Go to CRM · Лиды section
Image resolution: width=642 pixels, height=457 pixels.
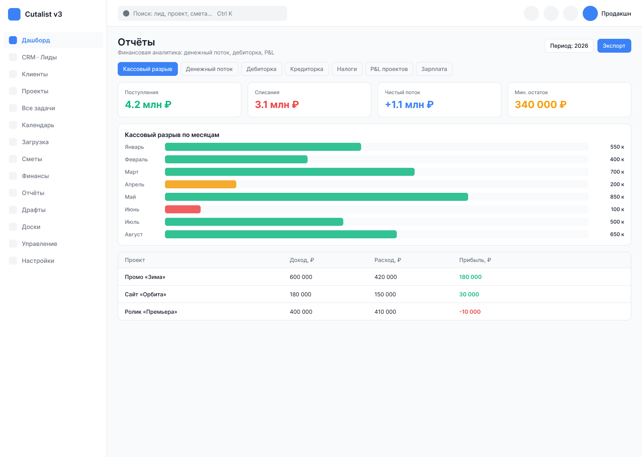tap(53, 57)
